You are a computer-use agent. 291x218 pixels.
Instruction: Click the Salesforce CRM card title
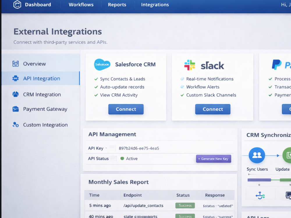135,65
